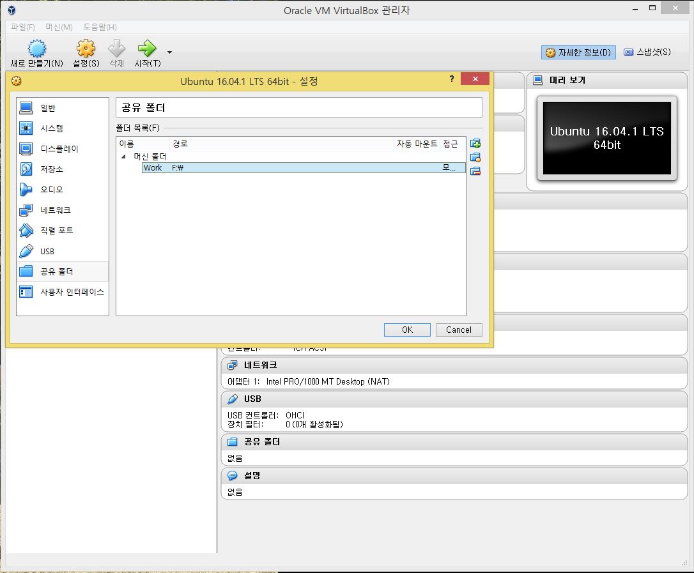
Task: Click the Ubuntu 16.04.1 LTS preview thumbnail
Action: [606, 139]
